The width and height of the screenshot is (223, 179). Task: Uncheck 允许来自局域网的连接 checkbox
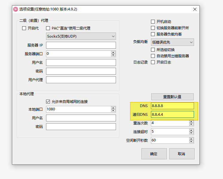coord(48,101)
